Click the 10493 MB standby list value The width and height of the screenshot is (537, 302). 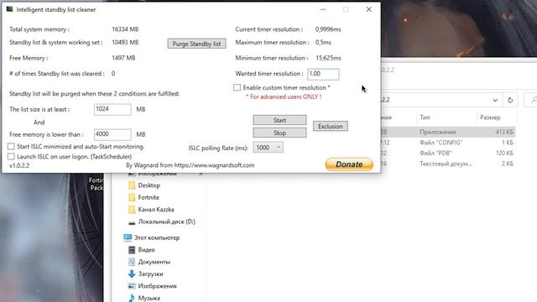125,43
